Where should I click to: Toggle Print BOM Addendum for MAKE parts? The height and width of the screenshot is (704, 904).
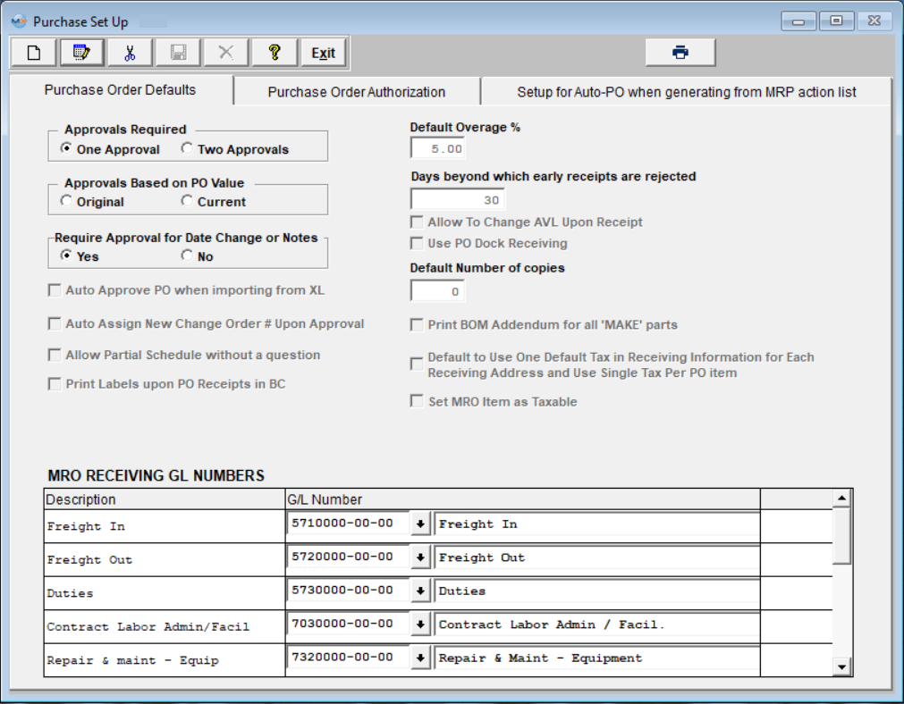[x=417, y=325]
